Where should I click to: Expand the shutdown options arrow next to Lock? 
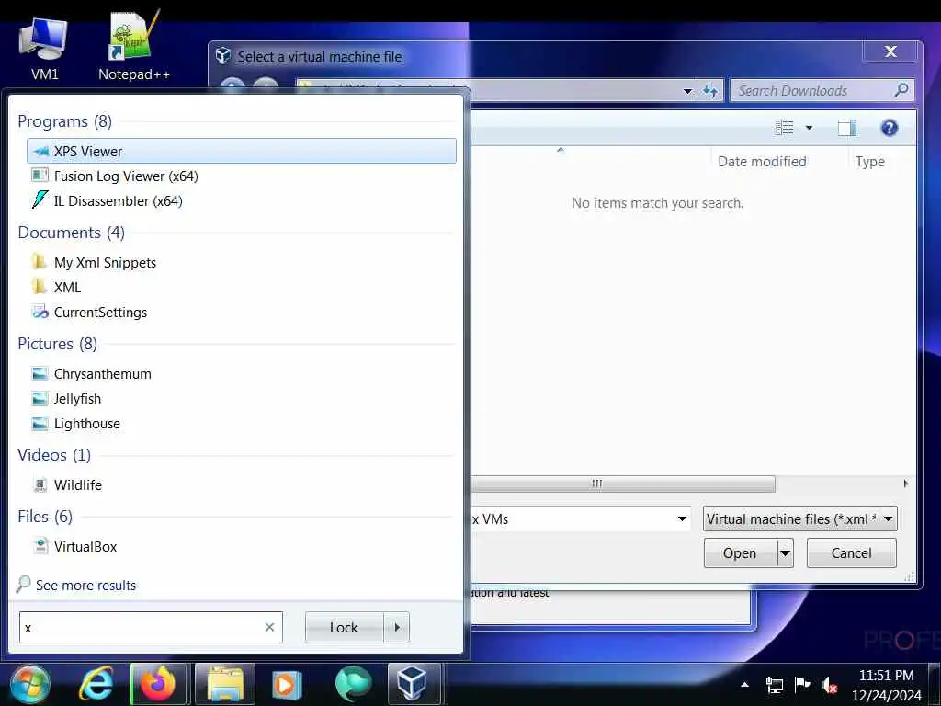pyautogui.click(x=397, y=627)
